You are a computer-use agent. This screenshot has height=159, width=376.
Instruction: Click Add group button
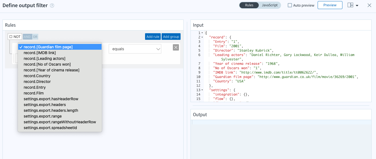pos(171,37)
